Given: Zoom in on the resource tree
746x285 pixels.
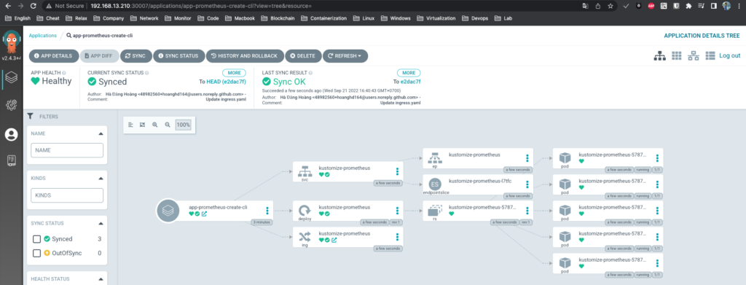Looking at the screenshot, I should coord(154,125).
